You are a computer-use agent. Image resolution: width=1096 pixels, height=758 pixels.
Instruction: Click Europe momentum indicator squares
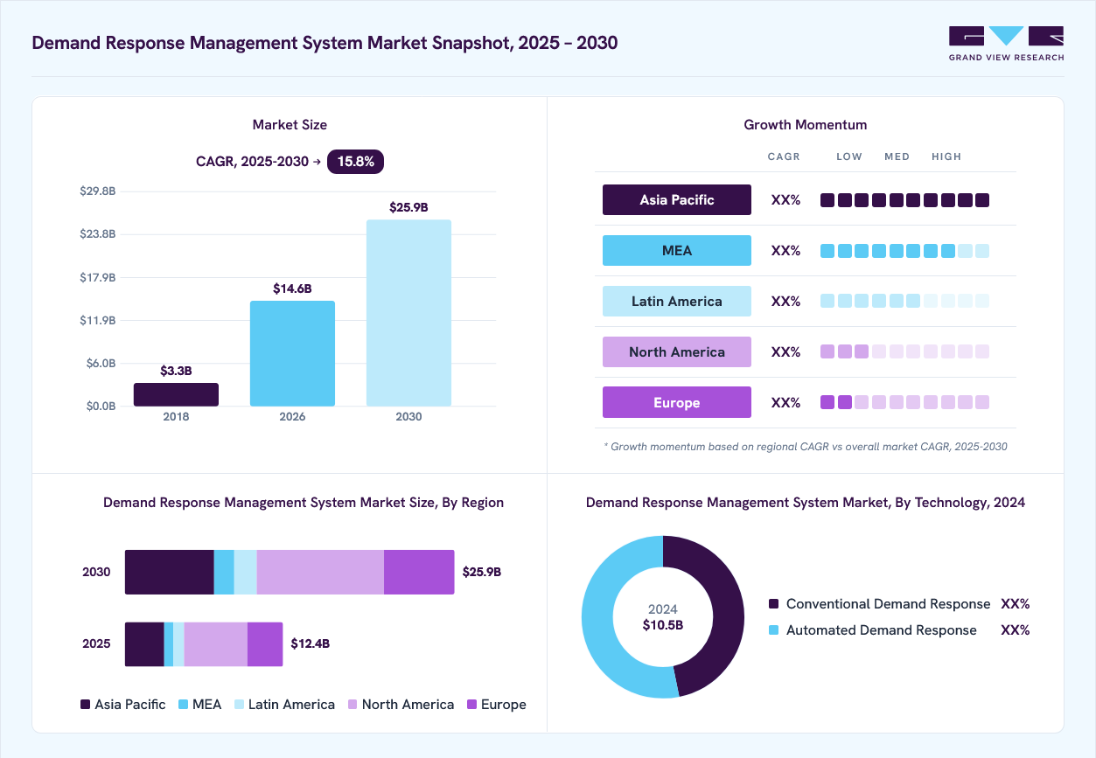[904, 403]
